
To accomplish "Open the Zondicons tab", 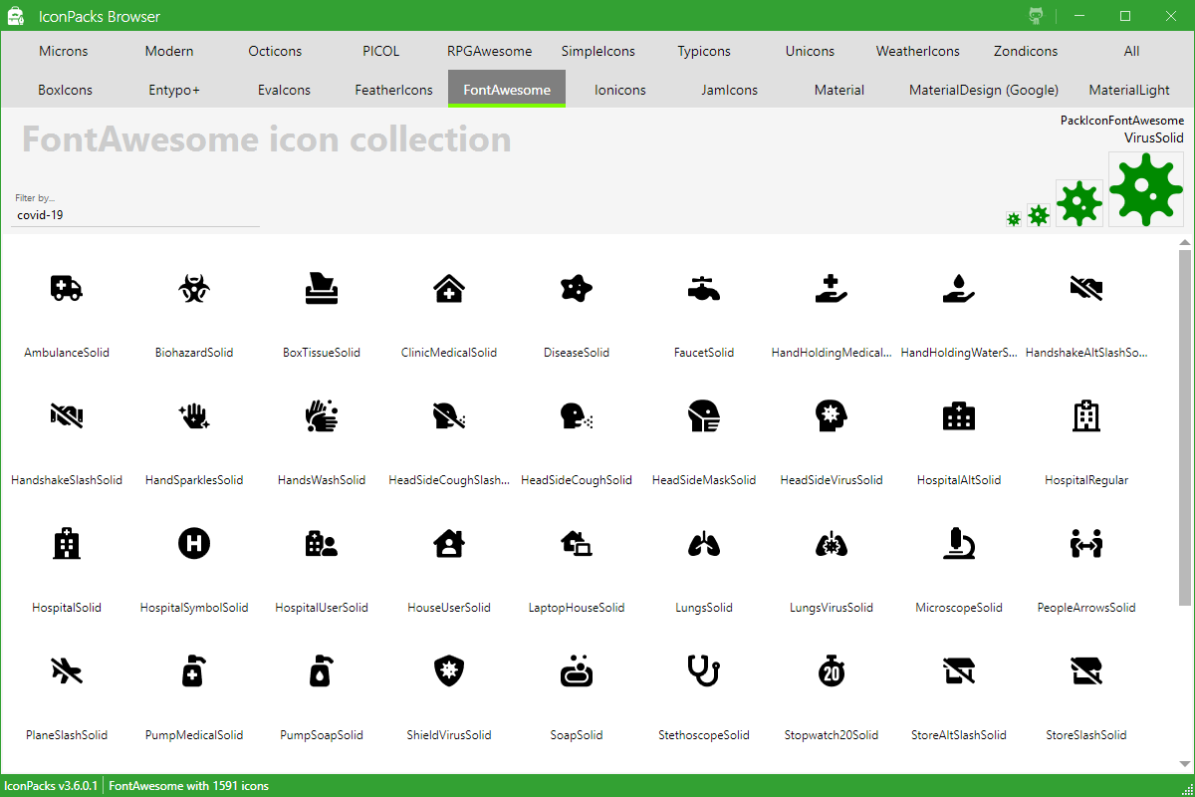I will click(1026, 51).
